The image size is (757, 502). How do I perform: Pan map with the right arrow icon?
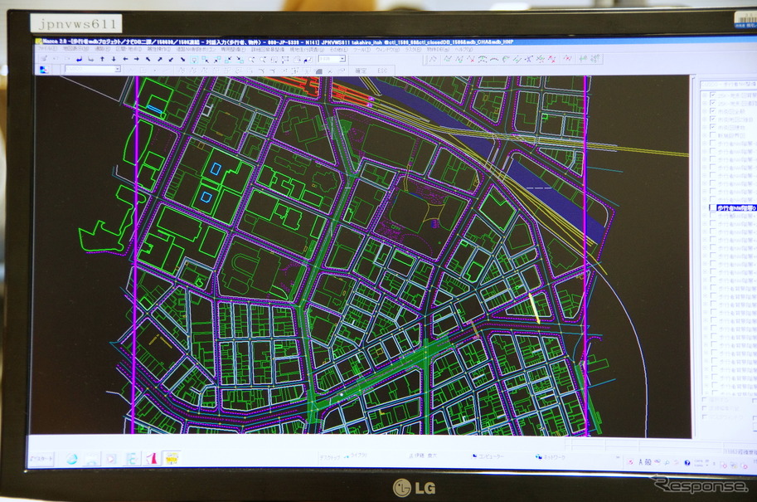(x=136, y=59)
